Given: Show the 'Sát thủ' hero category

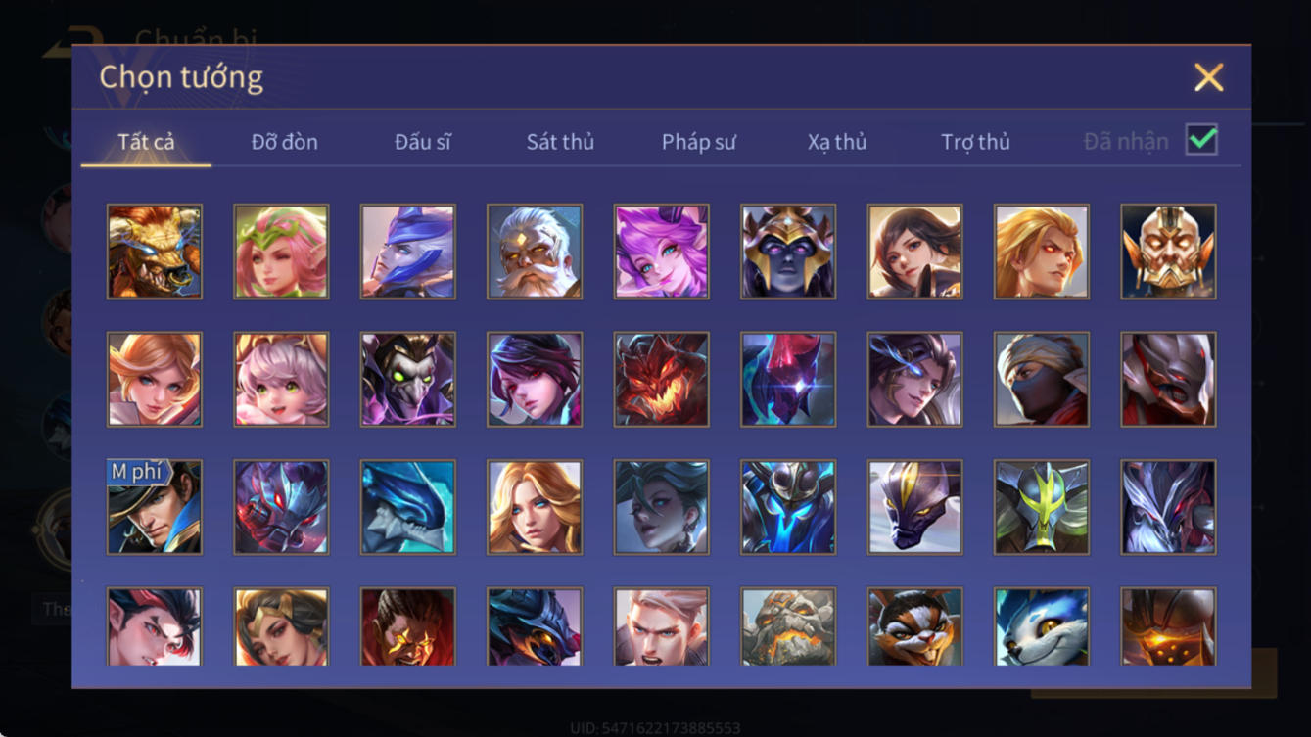Looking at the screenshot, I should coord(560,142).
